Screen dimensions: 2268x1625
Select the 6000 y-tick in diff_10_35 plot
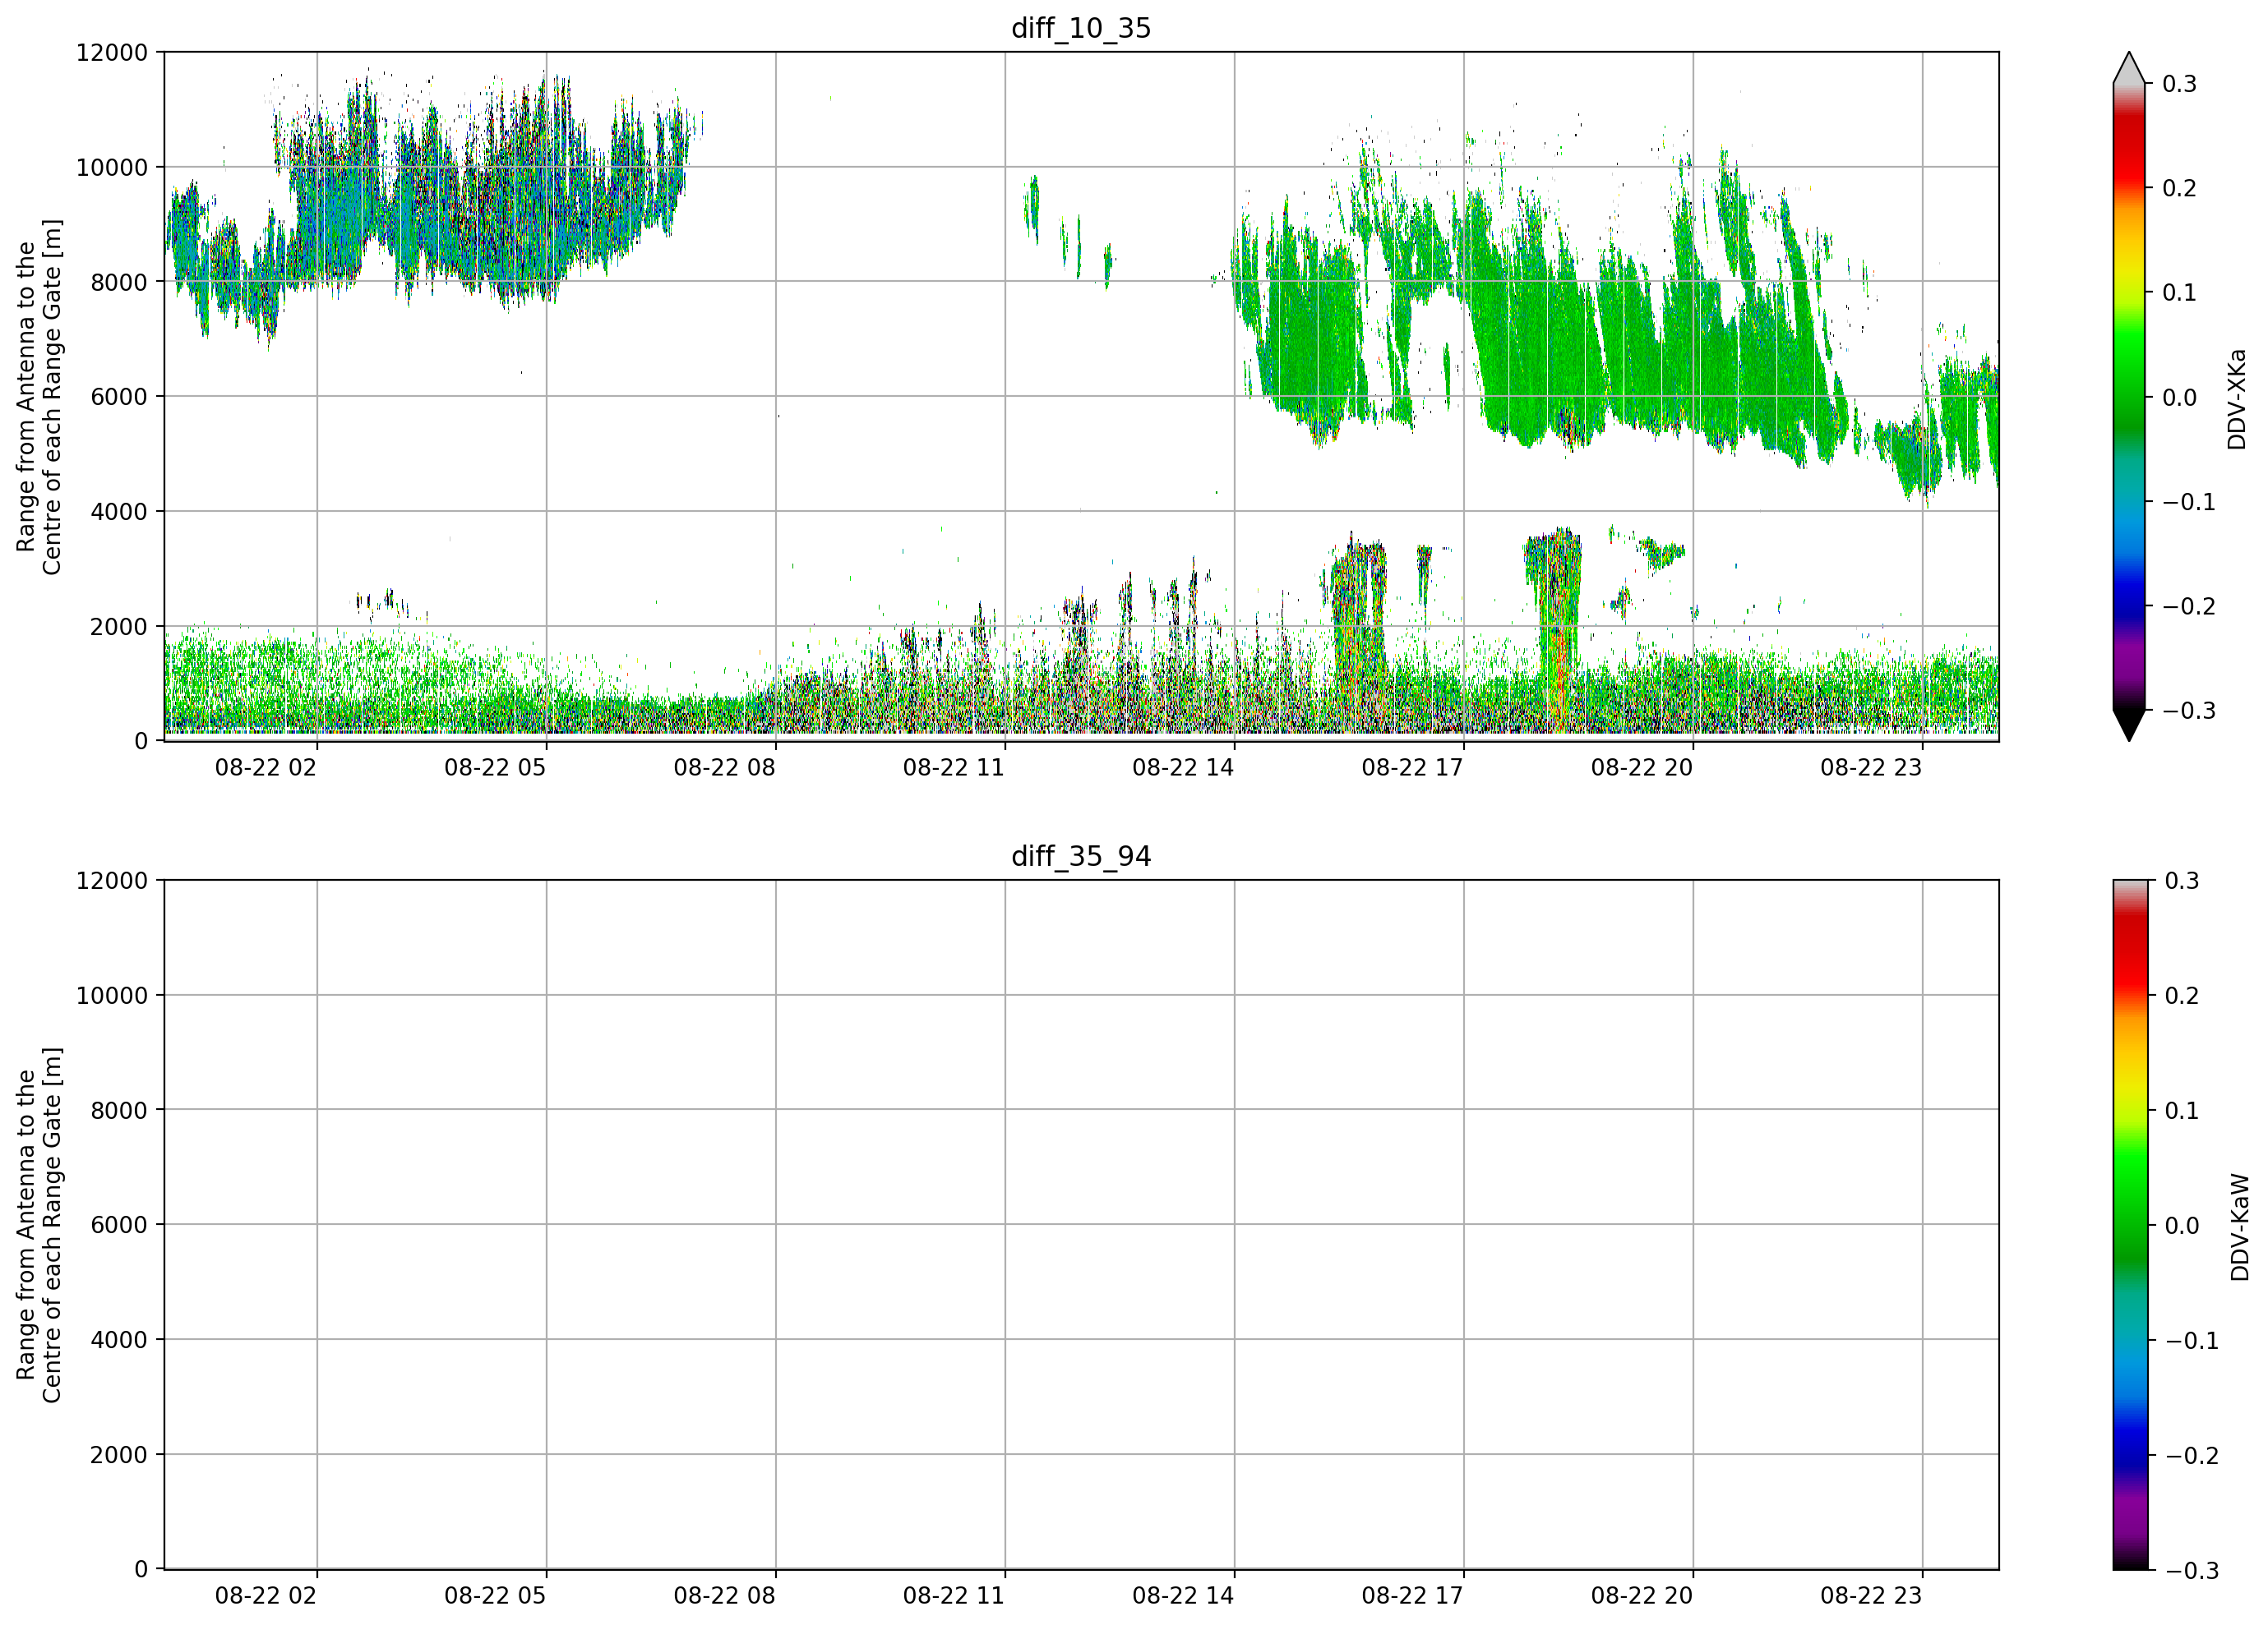click(x=119, y=397)
